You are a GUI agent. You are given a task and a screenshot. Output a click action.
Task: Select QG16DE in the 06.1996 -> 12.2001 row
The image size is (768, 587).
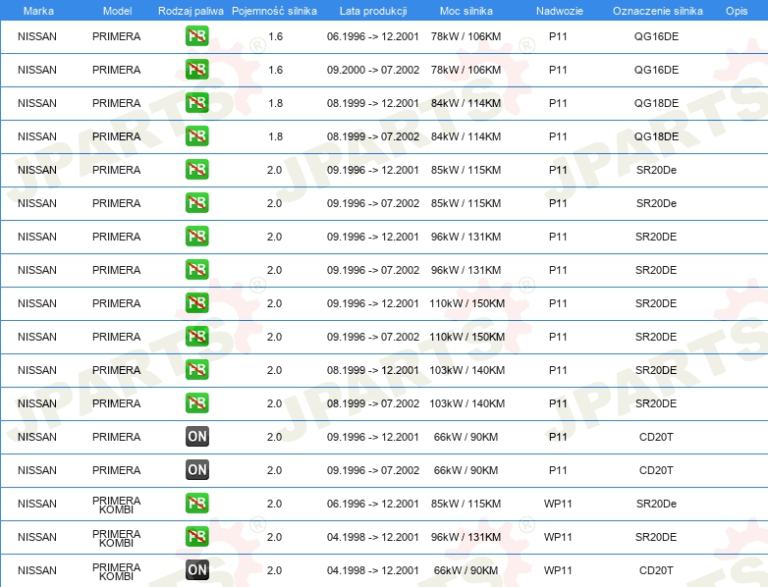click(x=656, y=36)
